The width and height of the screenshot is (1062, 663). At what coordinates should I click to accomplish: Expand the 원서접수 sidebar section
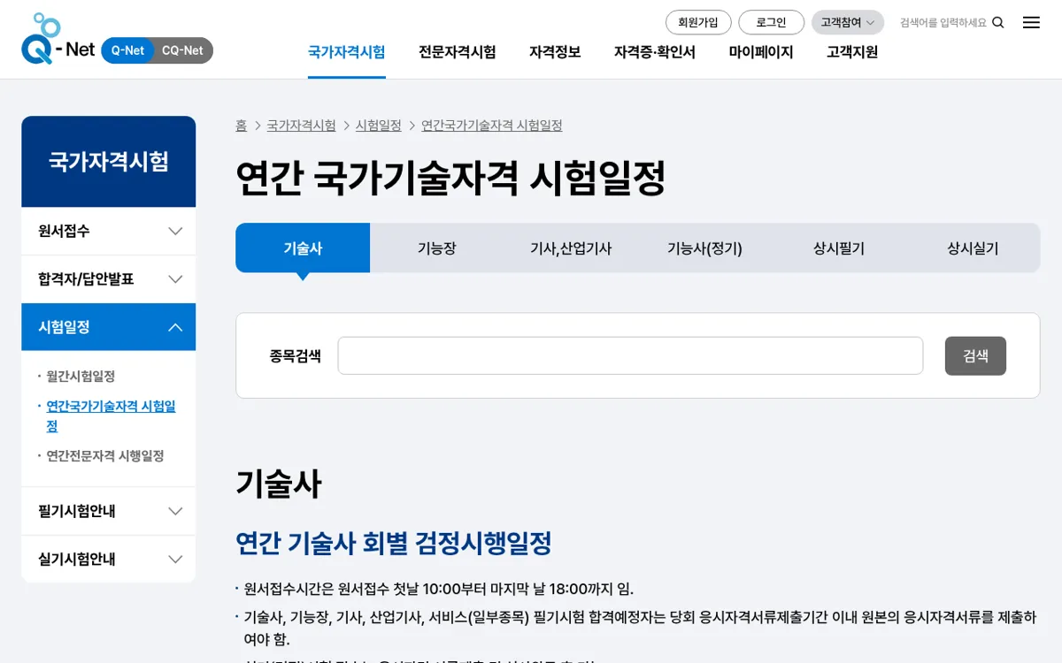(x=108, y=231)
